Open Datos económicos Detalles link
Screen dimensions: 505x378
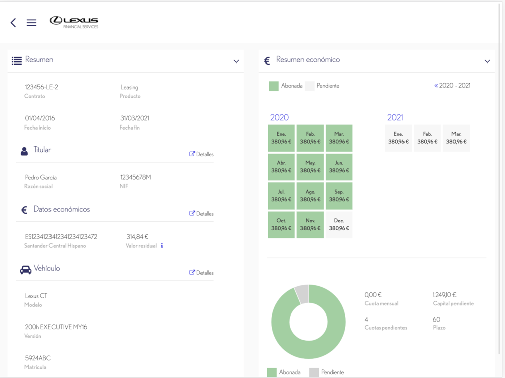tap(201, 213)
